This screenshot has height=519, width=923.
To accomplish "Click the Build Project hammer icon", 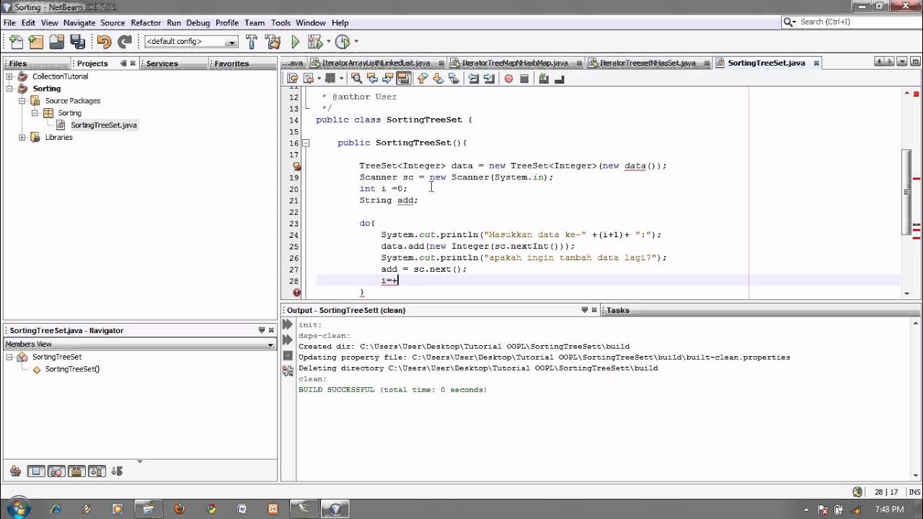I will (251, 42).
